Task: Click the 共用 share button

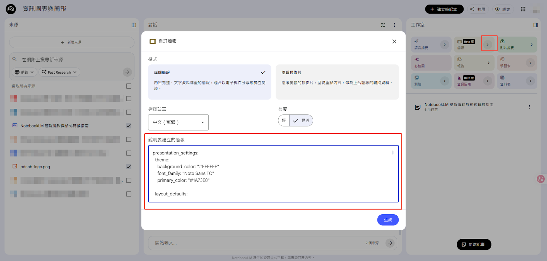Action: click(x=478, y=9)
